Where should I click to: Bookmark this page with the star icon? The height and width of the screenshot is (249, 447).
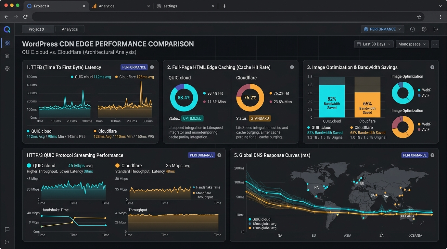pyautogui.click(x=419, y=17)
